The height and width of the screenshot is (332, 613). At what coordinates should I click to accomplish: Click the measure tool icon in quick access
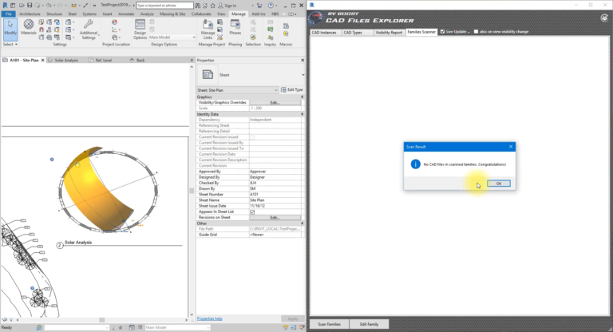73,6
